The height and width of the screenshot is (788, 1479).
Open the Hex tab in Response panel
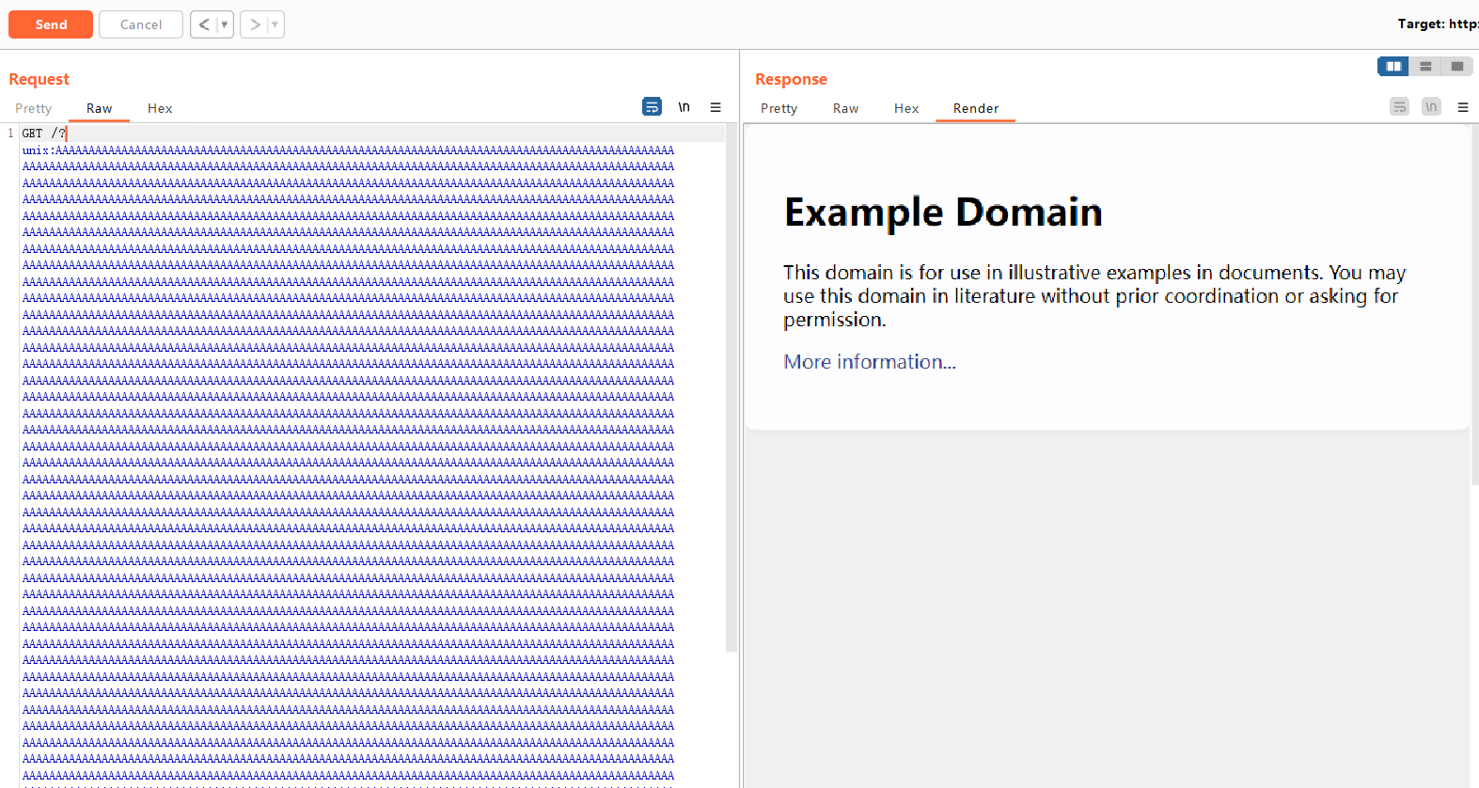pos(906,108)
